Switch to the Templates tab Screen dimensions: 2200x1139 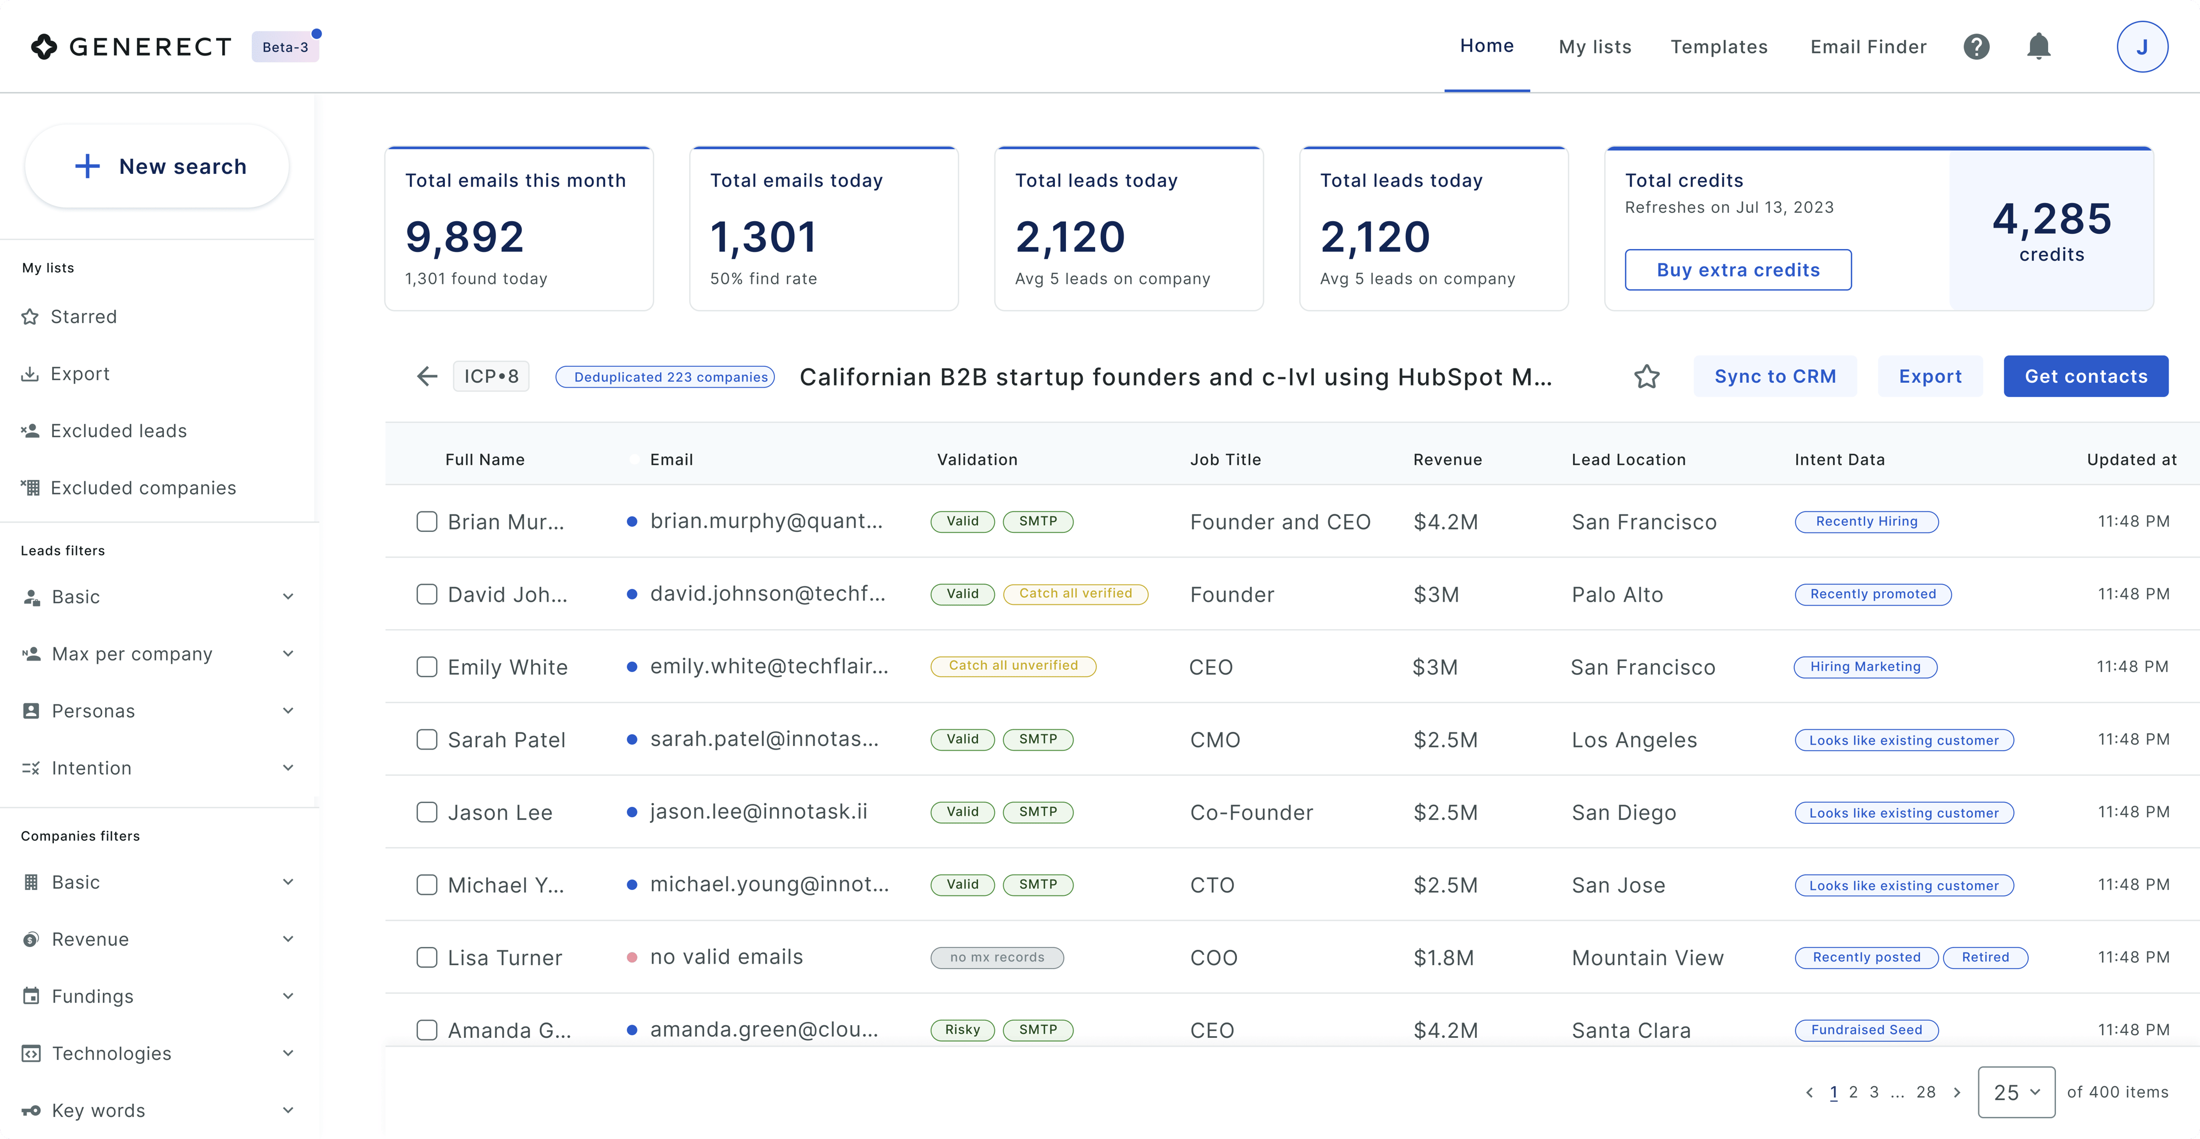pos(1718,47)
